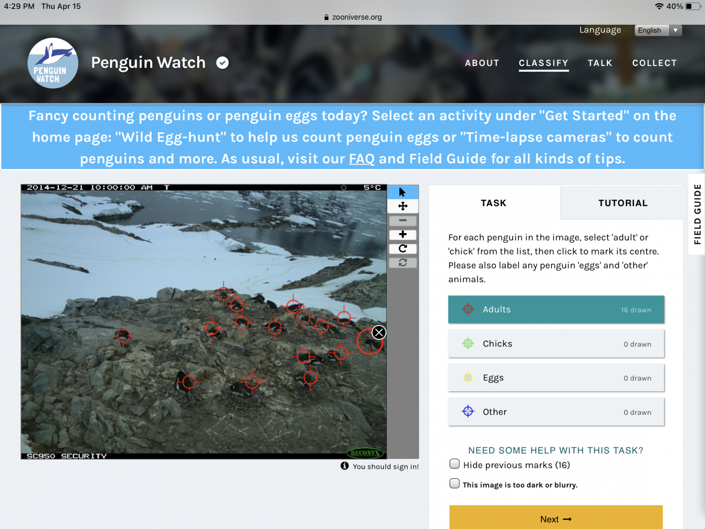Viewport: 705px width, 529px height.
Task: Enable Hide previous marks checkbox
Action: [454, 464]
